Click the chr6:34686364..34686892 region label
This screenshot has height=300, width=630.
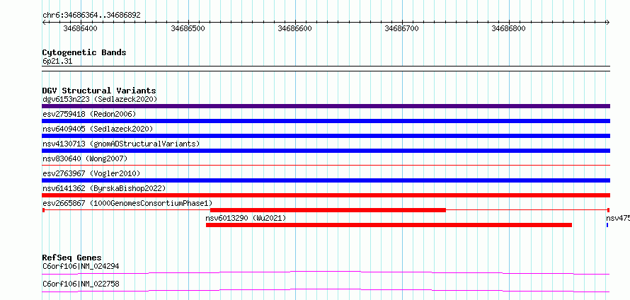click(x=91, y=15)
